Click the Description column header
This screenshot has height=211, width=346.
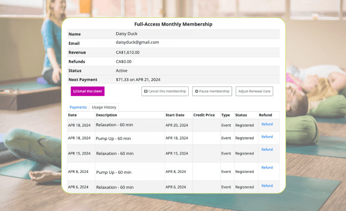coord(106,115)
